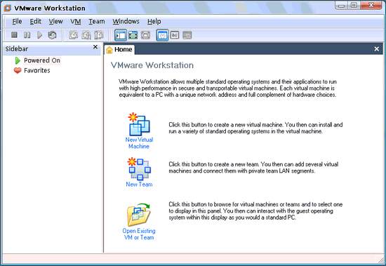The image size is (386, 266).
Task: Click the VMware Workstation title bar icon
Action: tap(8, 8)
